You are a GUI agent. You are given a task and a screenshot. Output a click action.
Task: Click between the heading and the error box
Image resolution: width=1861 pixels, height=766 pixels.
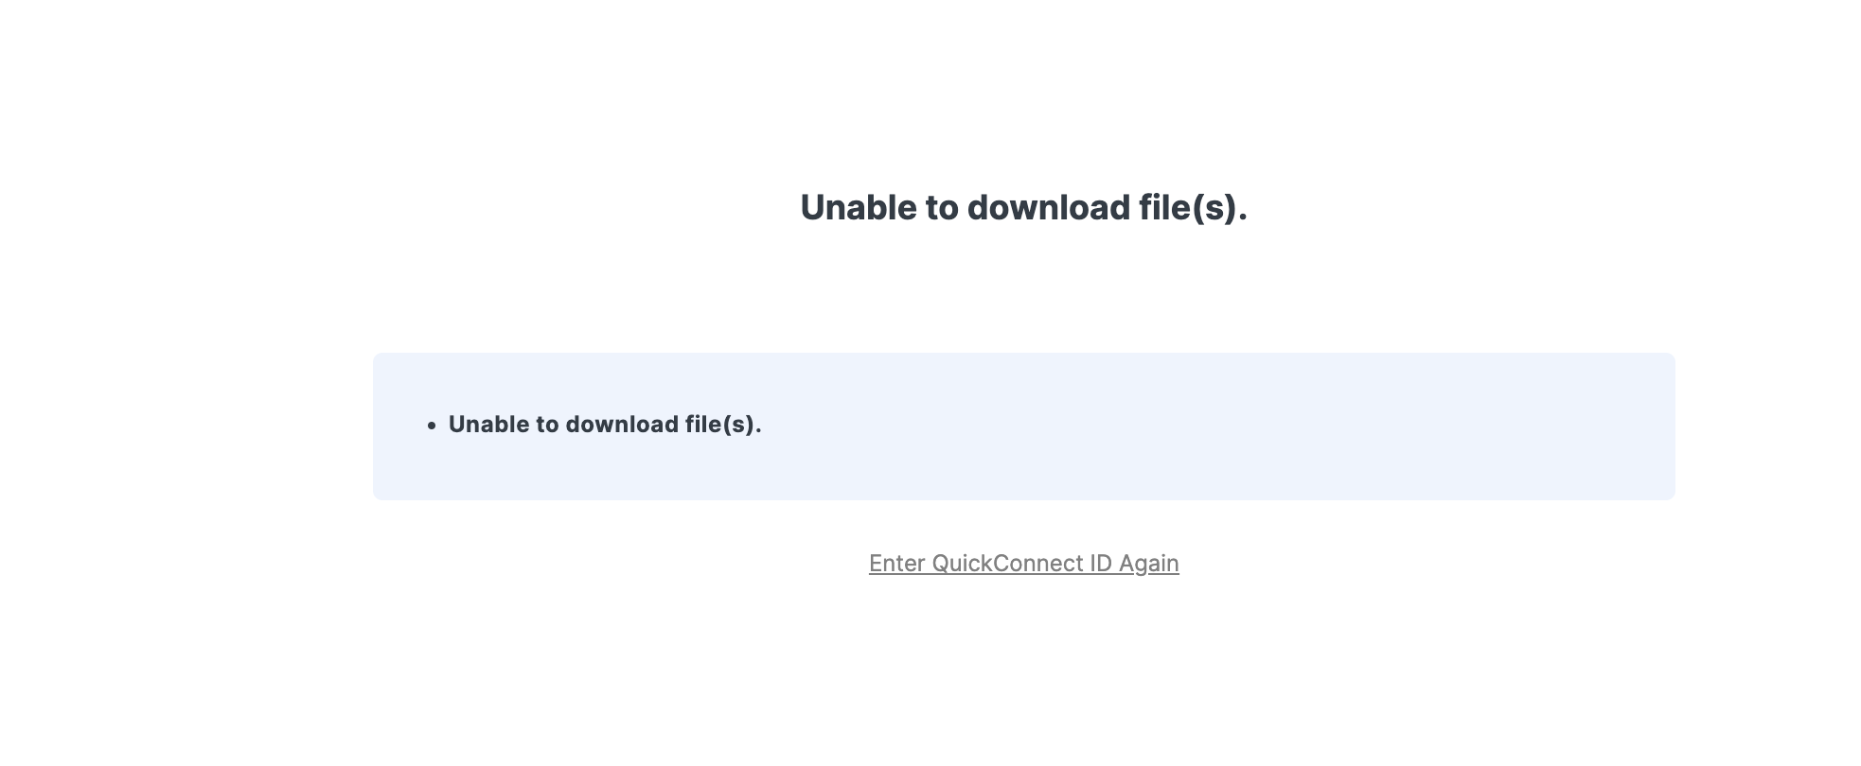click(x=1023, y=293)
